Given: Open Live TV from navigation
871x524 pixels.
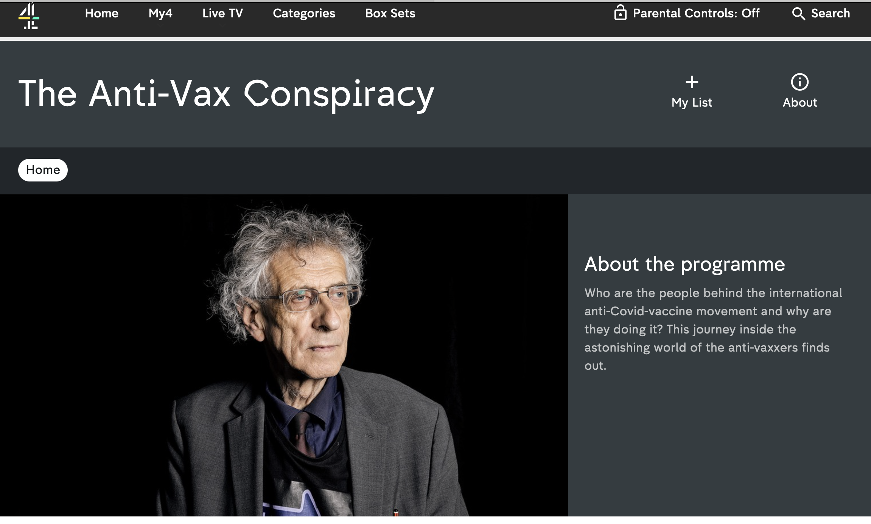Looking at the screenshot, I should click(222, 13).
